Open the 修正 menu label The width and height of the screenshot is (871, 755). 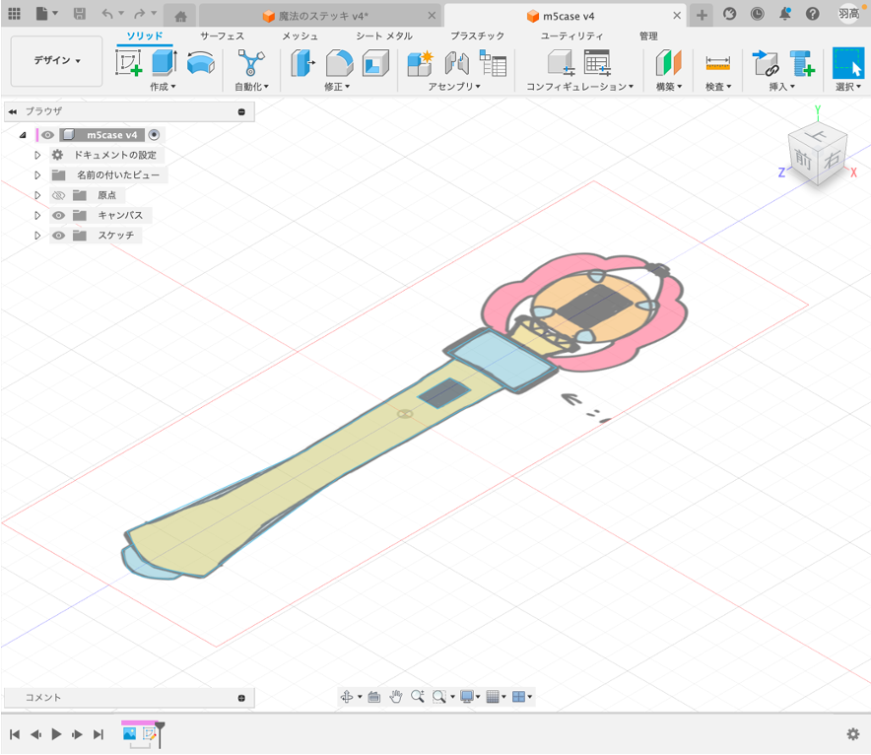pos(338,87)
